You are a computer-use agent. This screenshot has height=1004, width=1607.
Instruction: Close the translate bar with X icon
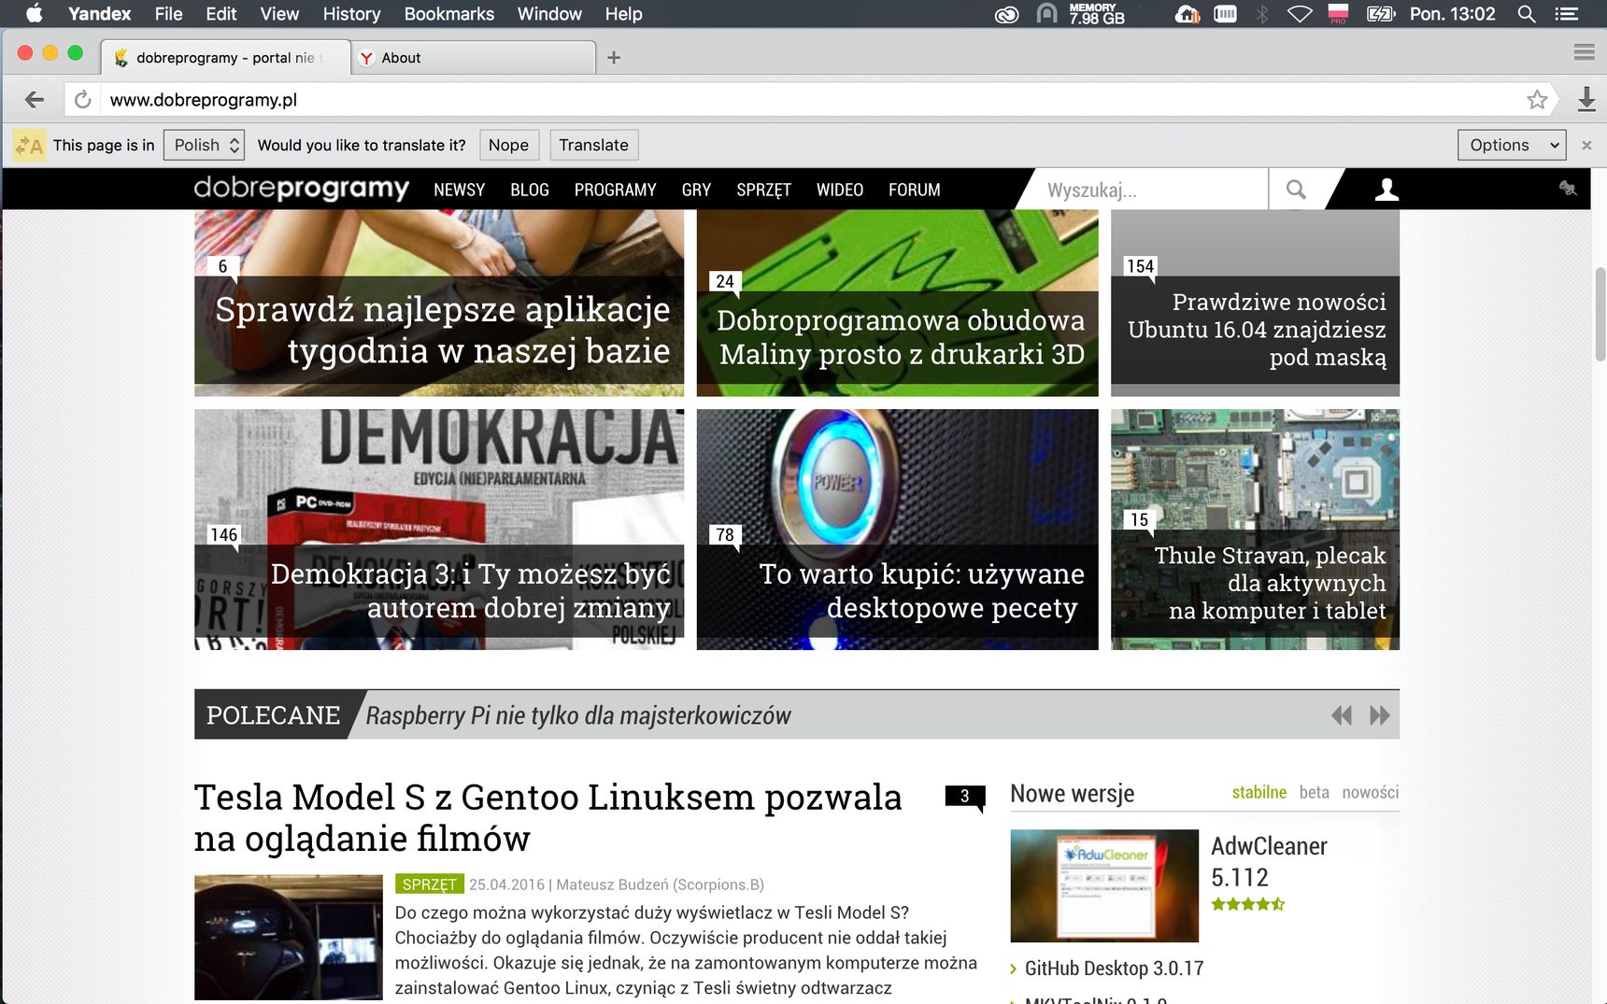[x=1586, y=146]
